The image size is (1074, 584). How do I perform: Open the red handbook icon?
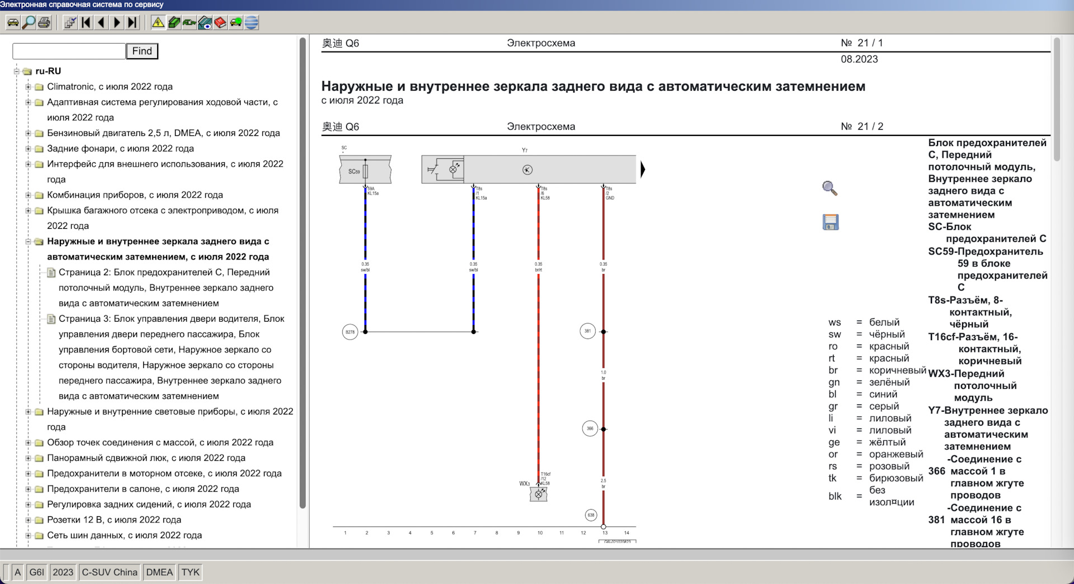point(220,23)
